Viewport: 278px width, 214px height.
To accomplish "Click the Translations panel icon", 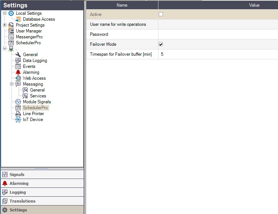I will [x=5, y=201].
